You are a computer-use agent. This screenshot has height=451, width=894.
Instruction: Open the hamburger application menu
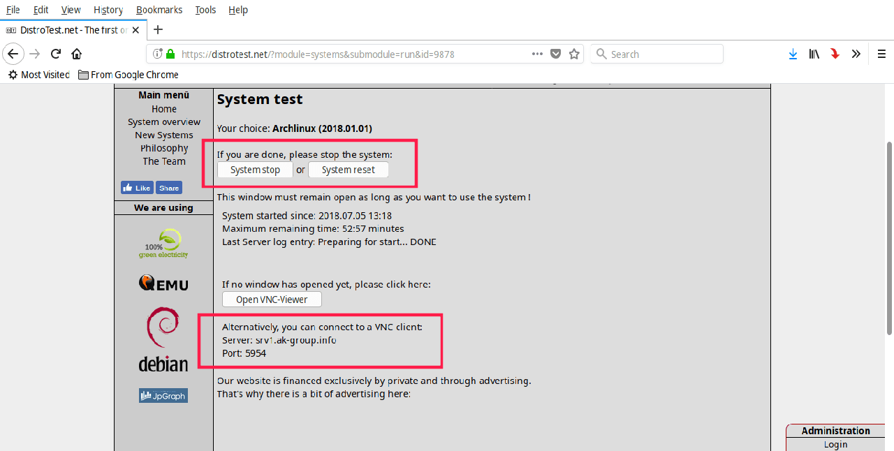pyautogui.click(x=881, y=54)
